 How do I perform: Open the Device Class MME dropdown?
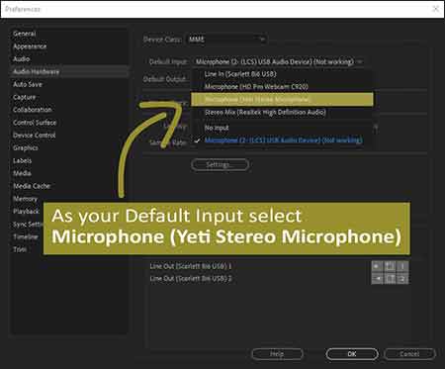point(226,40)
